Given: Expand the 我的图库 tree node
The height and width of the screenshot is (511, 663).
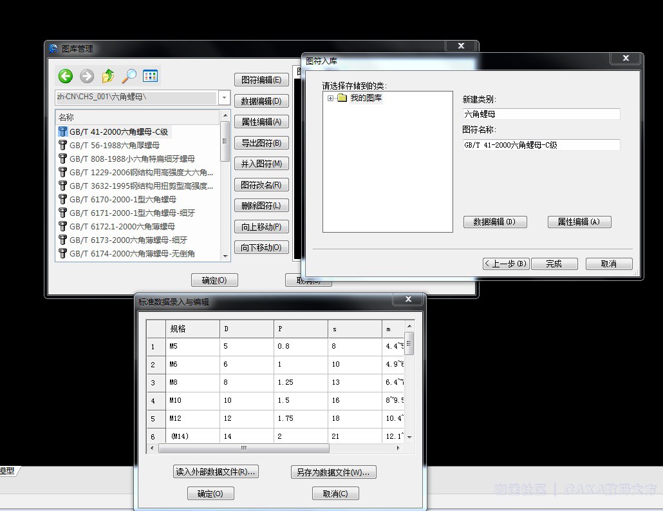Looking at the screenshot, I should [330, 98].
